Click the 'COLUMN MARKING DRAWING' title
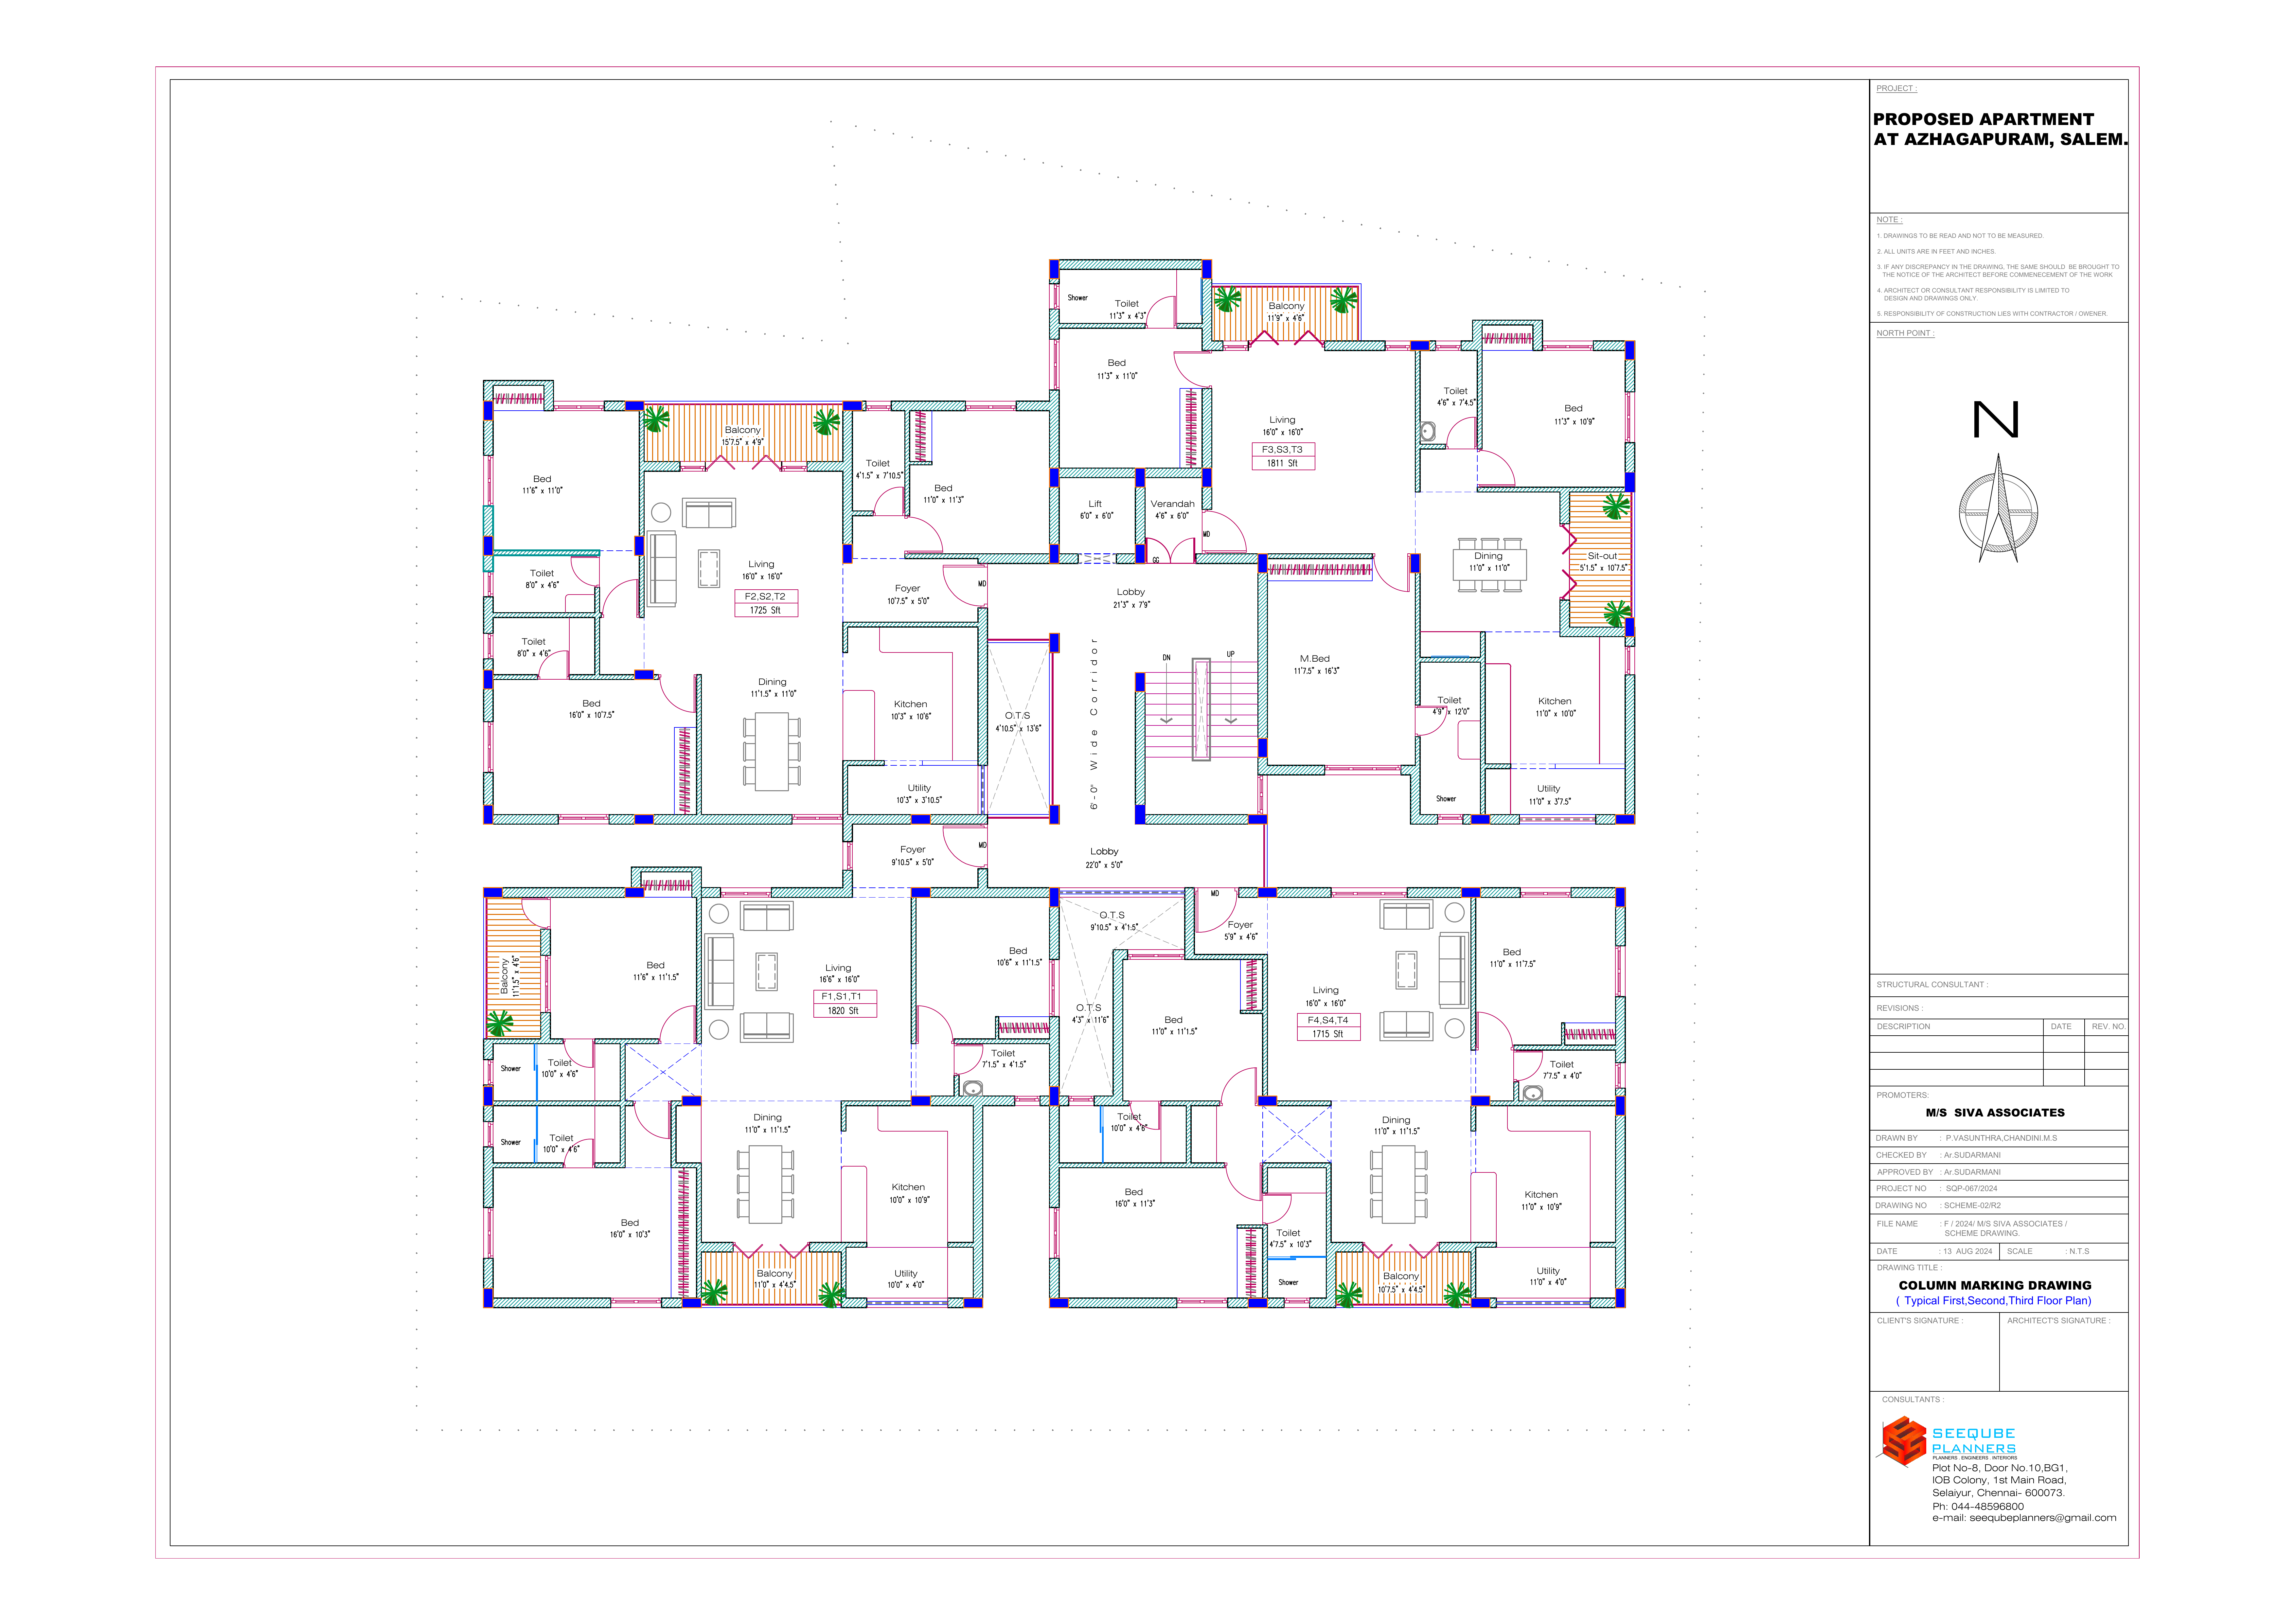 tap(1995, 1286)
